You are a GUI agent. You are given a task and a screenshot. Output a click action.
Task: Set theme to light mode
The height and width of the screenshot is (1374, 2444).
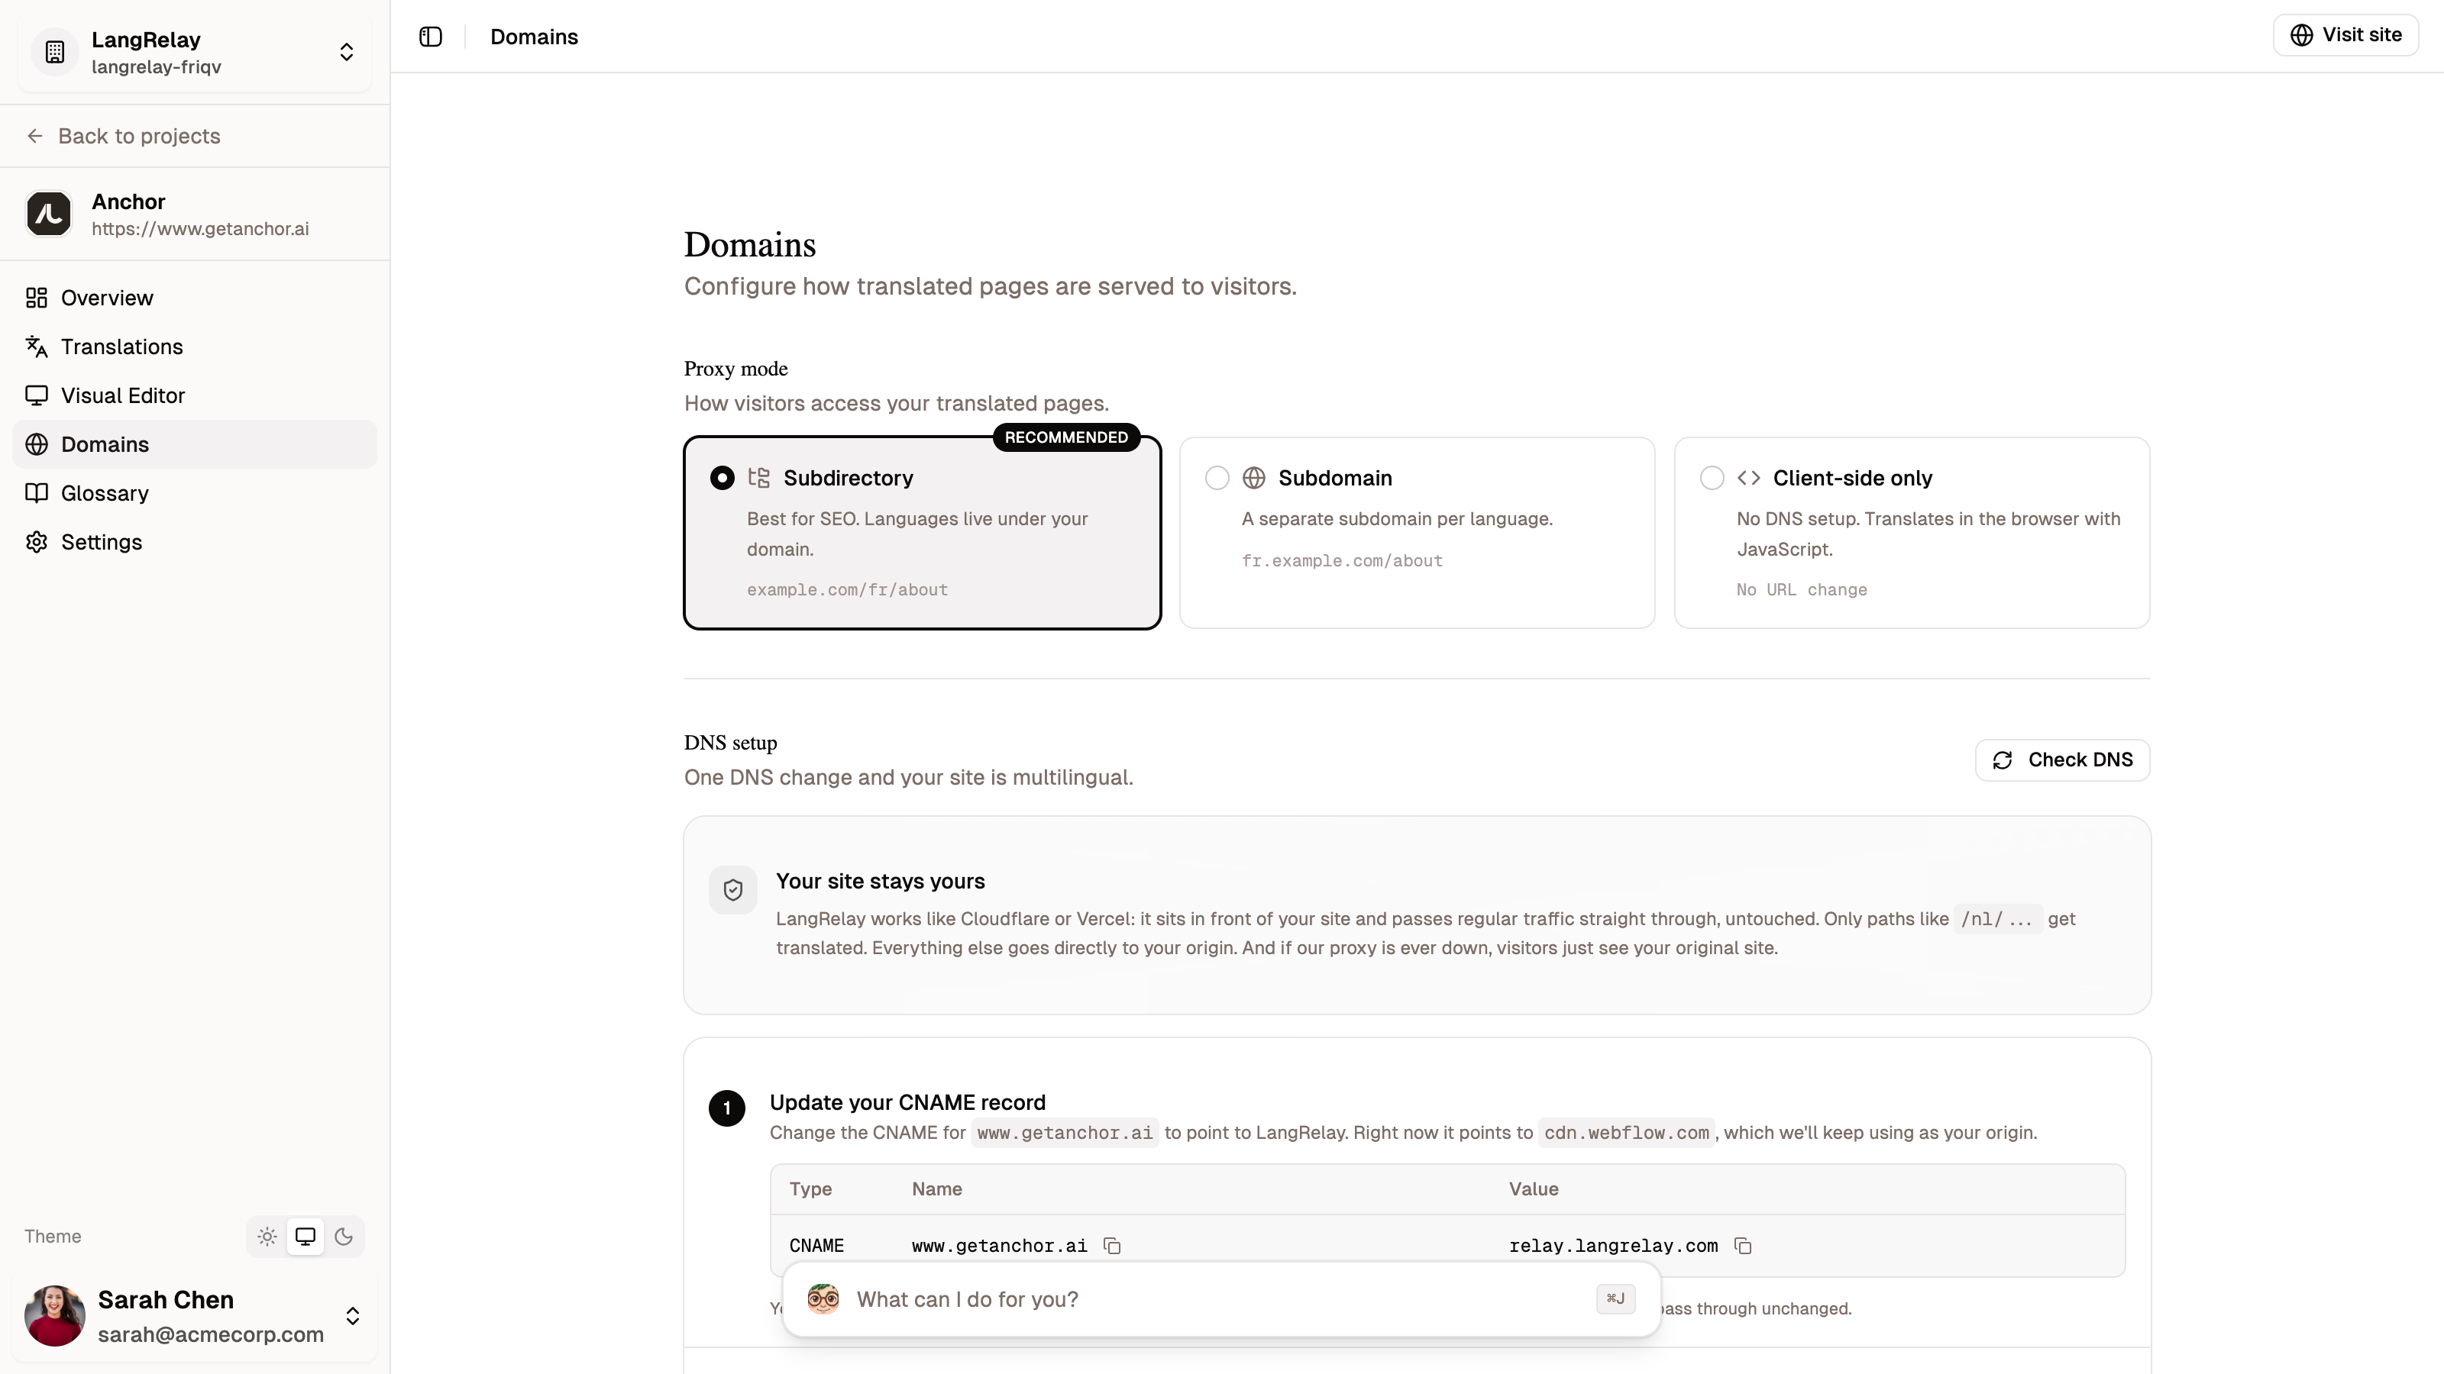[267, 1237]
